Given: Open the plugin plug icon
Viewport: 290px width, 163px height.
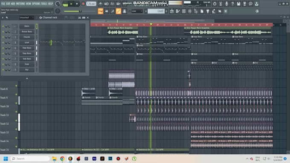Looking at the screenshot, I should (x=208, y=11).
